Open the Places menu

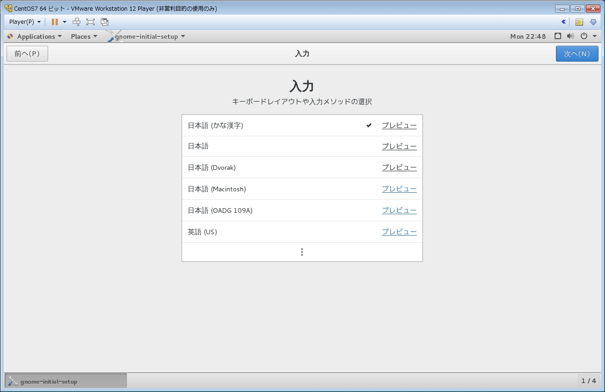[84, 36]
